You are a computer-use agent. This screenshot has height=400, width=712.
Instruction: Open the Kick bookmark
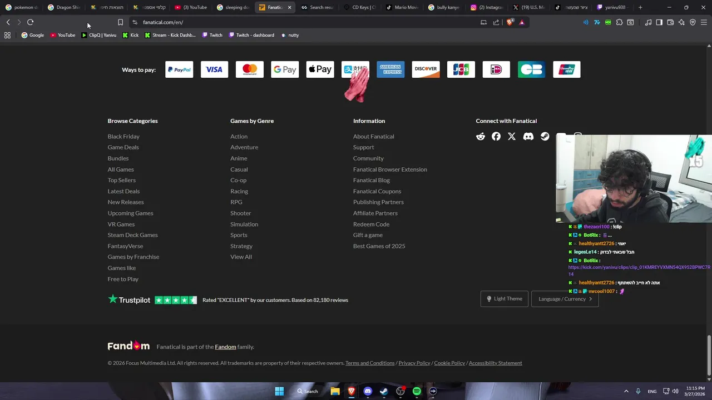click(131, 35)
